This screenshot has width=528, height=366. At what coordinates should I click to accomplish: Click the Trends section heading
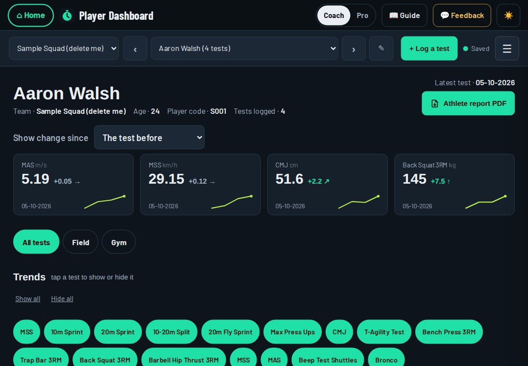pos(29,277)
